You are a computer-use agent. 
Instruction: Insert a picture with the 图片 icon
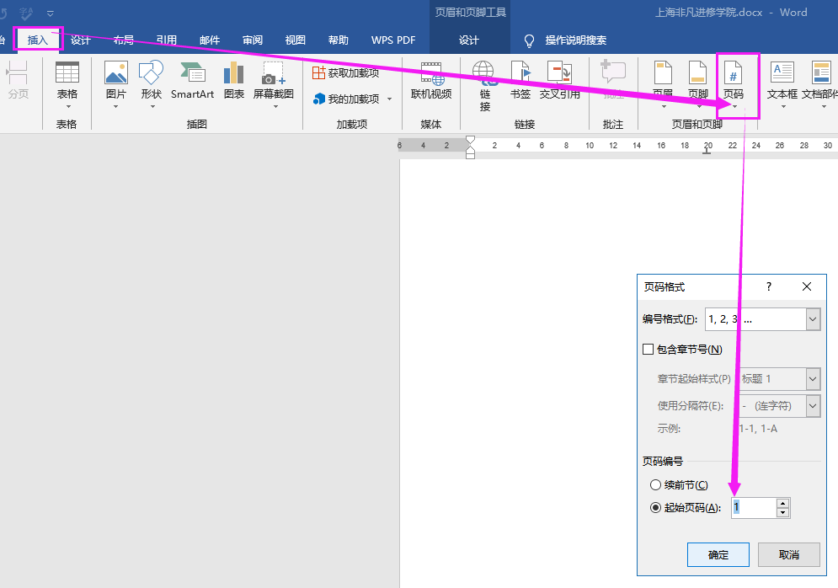(115, 82)
